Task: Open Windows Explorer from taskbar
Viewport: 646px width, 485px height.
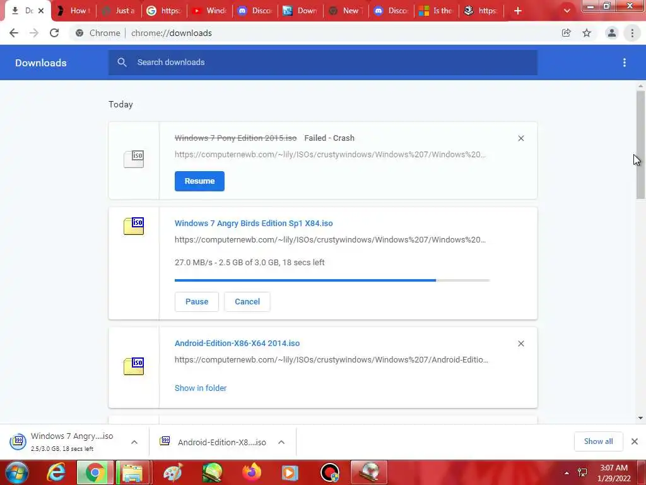Action: pos(132,472)
